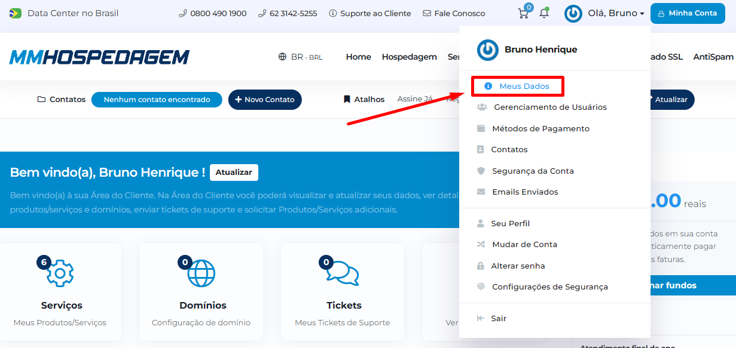Click the person icon beside Seu Perfil

click(x=481, y=224)
